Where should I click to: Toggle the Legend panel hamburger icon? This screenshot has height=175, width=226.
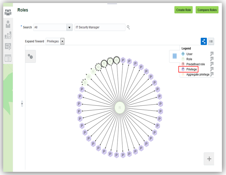click(x=175, y=56)
